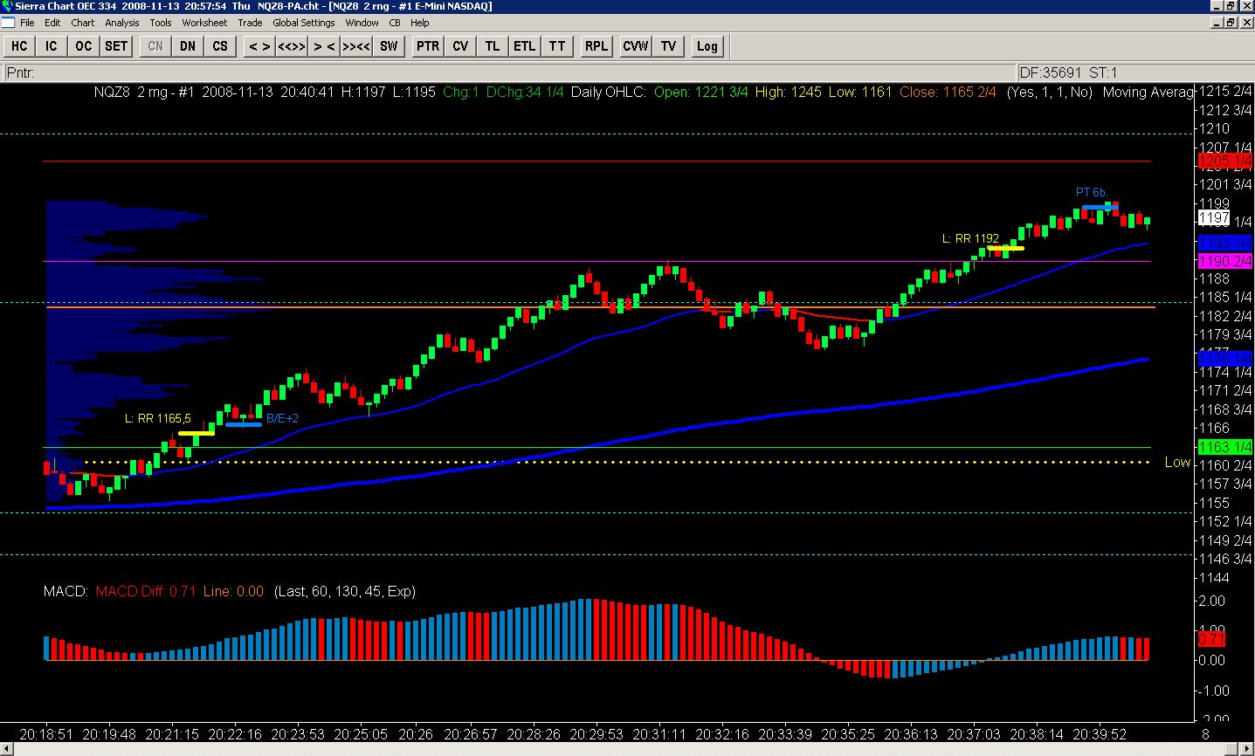Select the TT text tool

tap(557, 46)
